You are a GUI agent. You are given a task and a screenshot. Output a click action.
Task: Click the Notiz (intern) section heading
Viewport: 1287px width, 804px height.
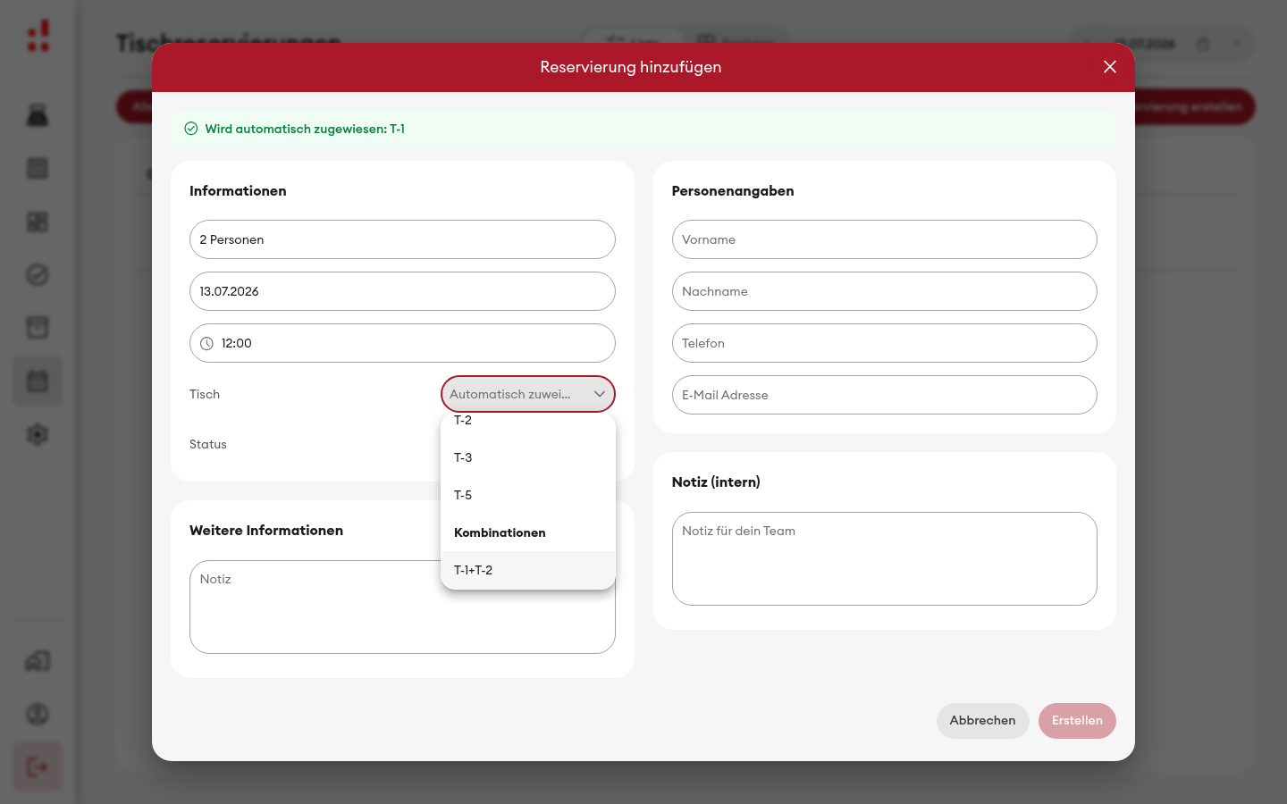click(x=716, y=482)
